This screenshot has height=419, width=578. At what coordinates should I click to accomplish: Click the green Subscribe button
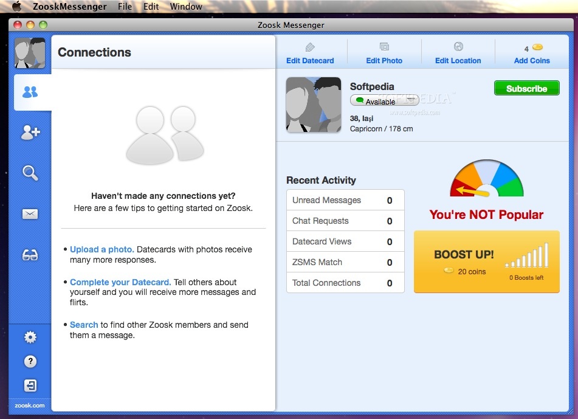click(x=527, y=88)
